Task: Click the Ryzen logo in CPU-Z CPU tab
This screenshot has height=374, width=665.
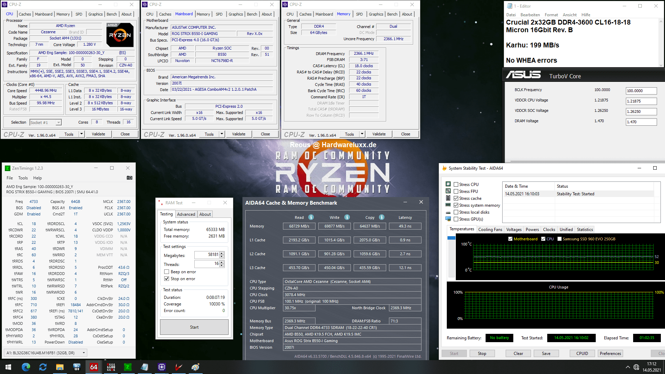Action: [x=120, y=35]
